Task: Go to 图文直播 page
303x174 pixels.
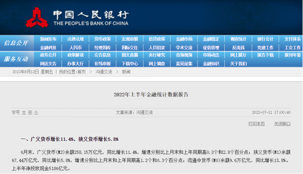Action: (130, 55)
